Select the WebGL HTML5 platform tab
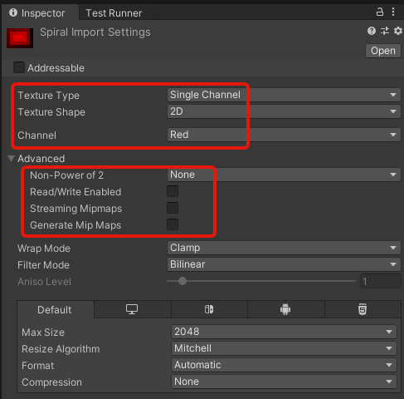The width and height of the screenshot is (404, 399). [x=363, y=309]
